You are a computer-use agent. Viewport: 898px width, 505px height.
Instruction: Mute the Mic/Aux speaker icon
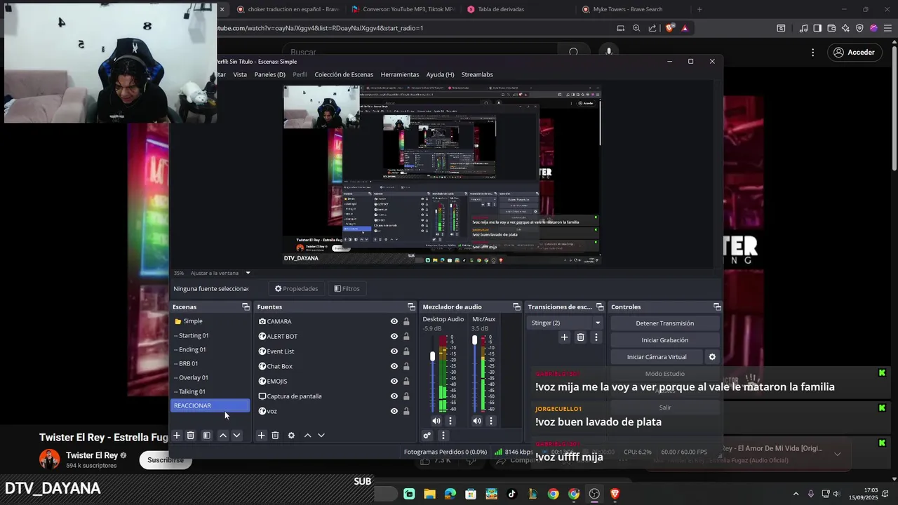pos(477,421)
